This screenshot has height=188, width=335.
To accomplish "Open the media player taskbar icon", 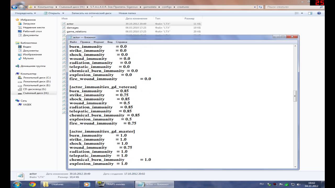I will point(87,184).
